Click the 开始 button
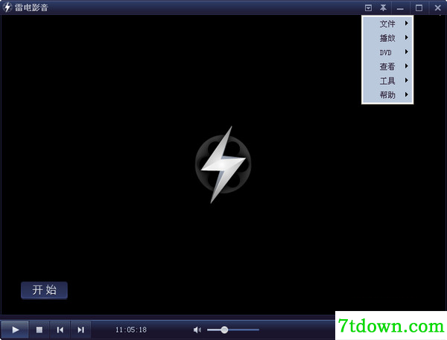 tap(44, 290)
